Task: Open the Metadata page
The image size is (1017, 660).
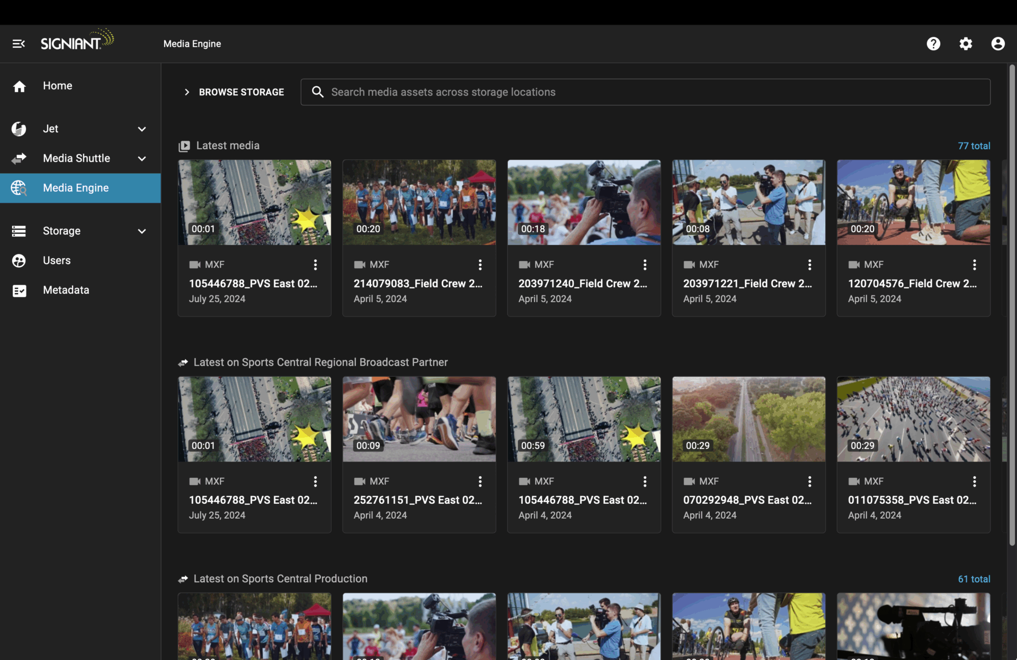Action: click(66, 290)
